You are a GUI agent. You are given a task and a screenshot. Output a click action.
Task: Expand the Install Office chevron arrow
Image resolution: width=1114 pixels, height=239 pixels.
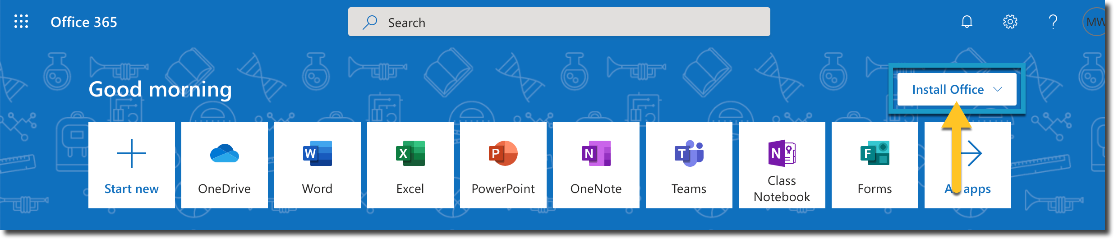[998, 89]
